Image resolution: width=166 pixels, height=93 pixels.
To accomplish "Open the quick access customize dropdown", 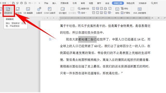I will click(39, 3).
